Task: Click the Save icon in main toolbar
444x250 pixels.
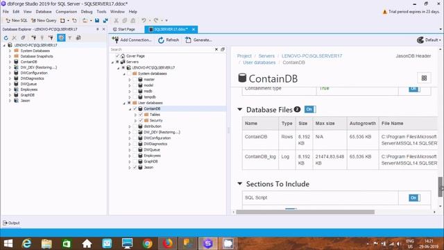Action: [97, 20]
